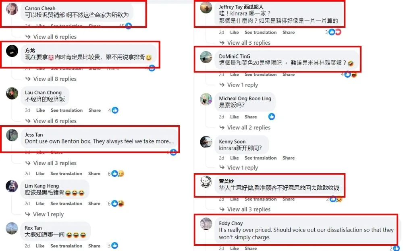Share Lim Kang Heng's comment
The width and height of the screenshot is (403, 251).
pos(94,203)
